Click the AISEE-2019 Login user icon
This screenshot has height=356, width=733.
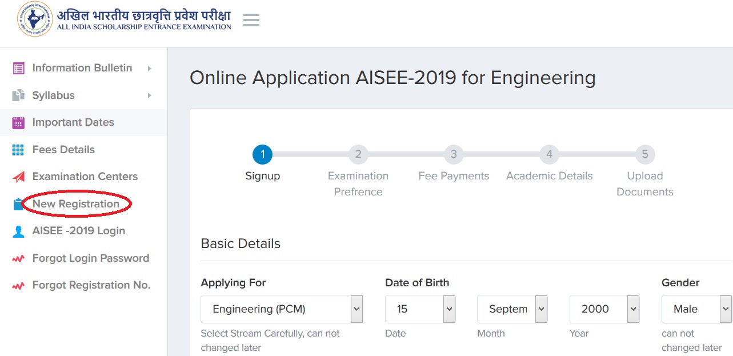pos(18,231)
